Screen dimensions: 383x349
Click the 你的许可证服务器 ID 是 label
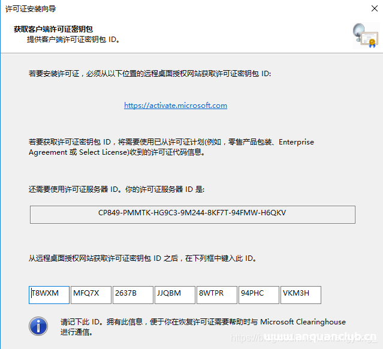coord(117,189)
